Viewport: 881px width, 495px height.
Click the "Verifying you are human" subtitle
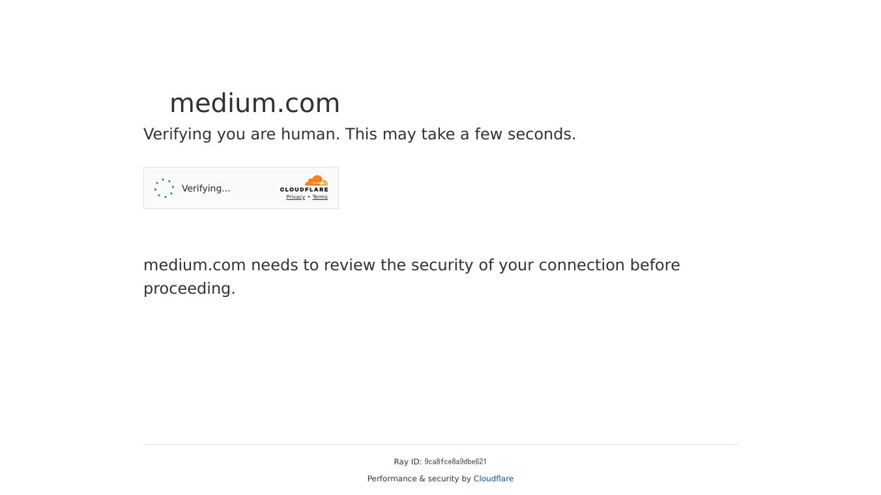pyautogui.click(x=241, y=134)
